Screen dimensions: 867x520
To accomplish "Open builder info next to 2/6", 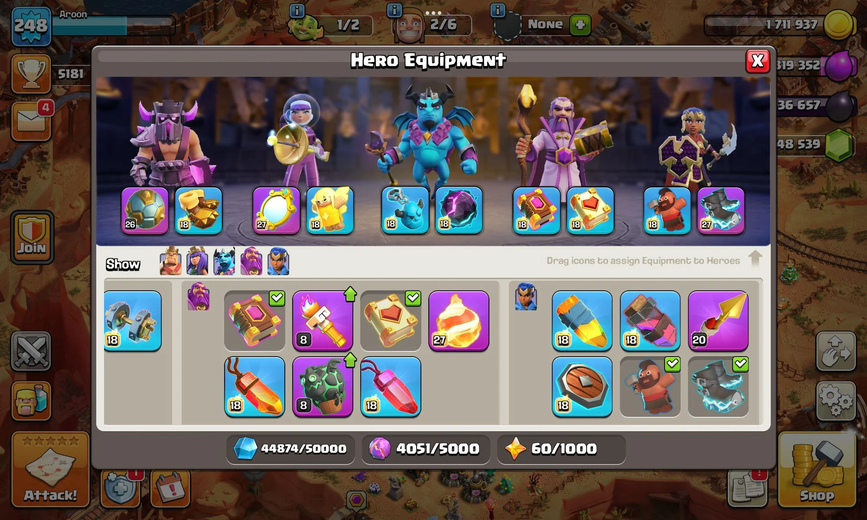I will (x=394, y=10).
